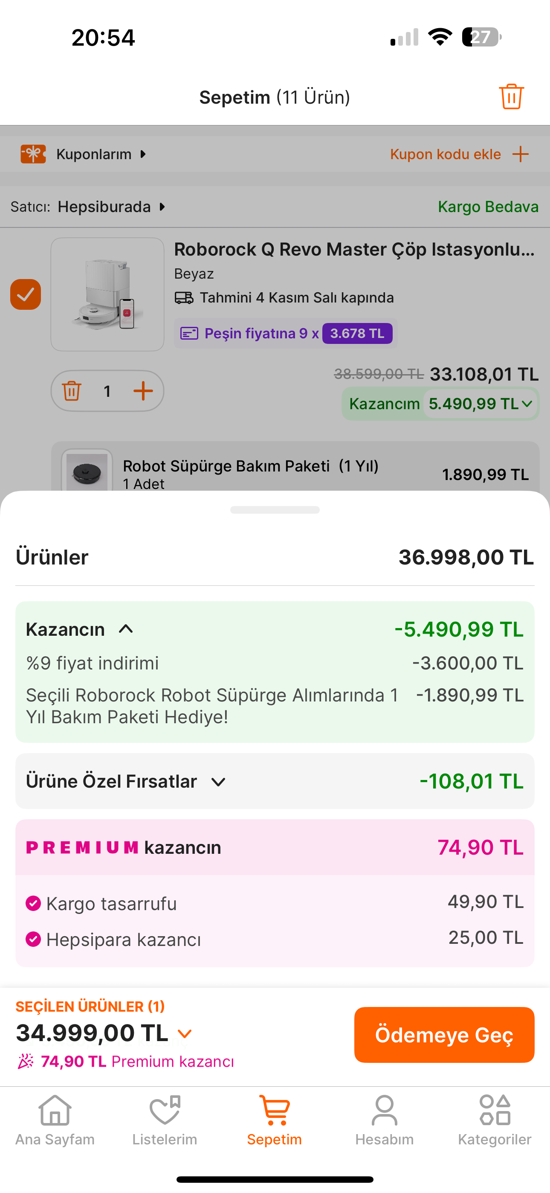550x1193 pixels.
Task: Tap the Sepetim cart icon
Action: pos(275,1112)
